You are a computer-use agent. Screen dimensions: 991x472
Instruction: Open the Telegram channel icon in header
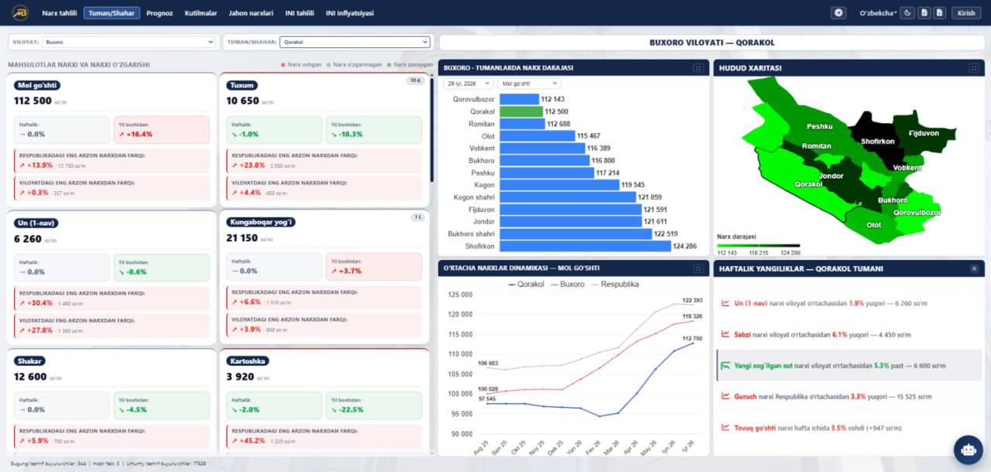838,12
